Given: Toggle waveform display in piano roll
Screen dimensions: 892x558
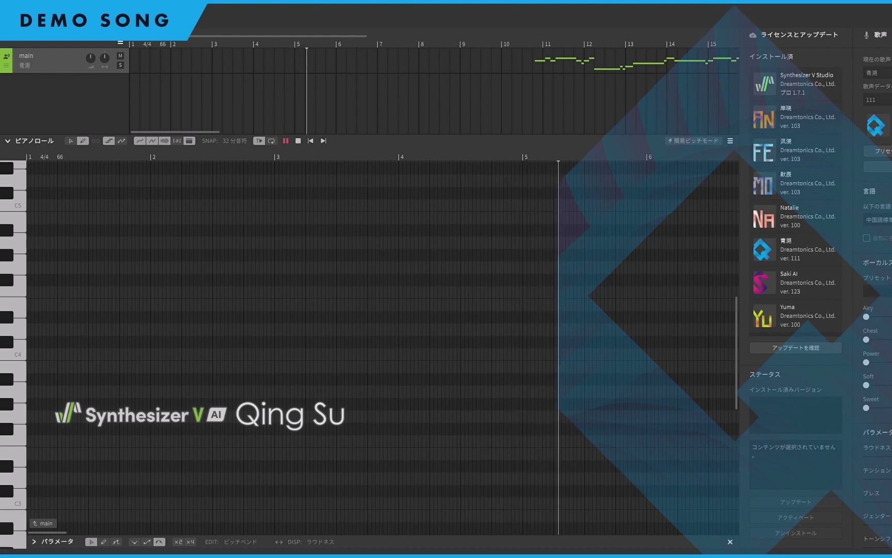Looking at the screenshot, I should click(x=164, y=141).
